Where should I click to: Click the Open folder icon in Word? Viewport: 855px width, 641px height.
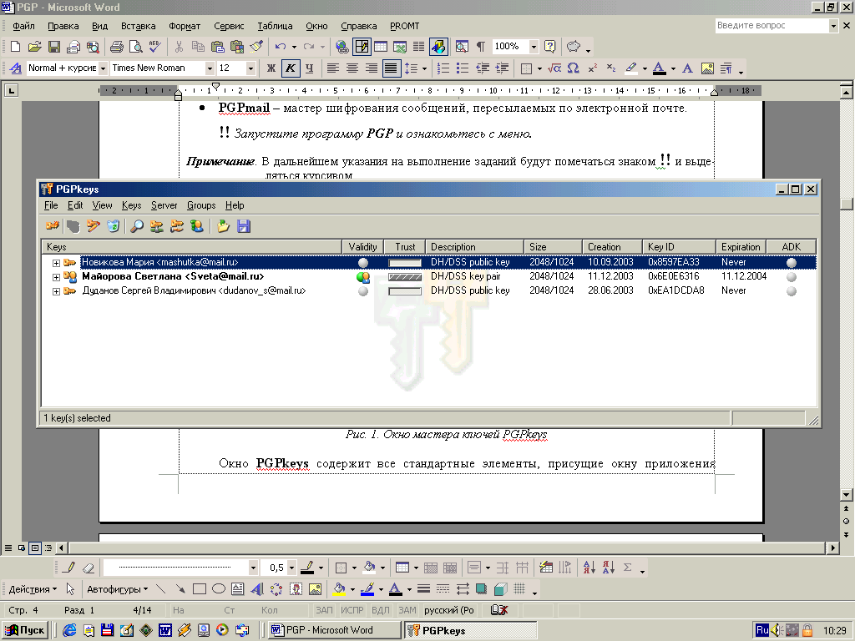34,47
